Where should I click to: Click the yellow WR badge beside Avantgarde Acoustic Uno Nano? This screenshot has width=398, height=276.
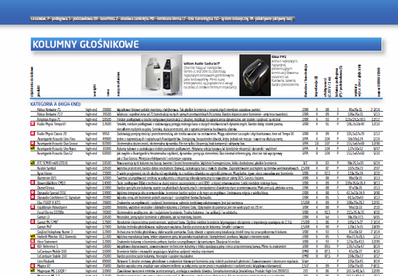(x=32, y=148)
